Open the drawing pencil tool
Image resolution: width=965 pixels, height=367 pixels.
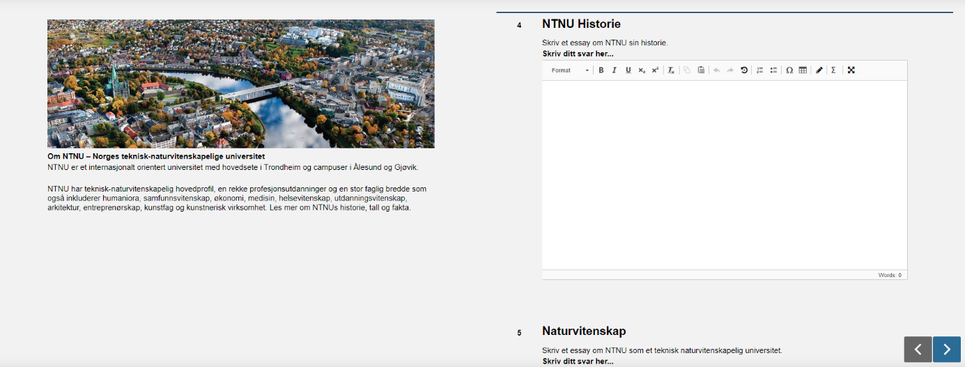pyautogui.click(x=819, y=70)
